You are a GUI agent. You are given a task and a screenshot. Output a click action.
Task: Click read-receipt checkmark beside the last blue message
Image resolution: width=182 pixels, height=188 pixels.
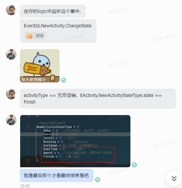(x=98, y=180)
